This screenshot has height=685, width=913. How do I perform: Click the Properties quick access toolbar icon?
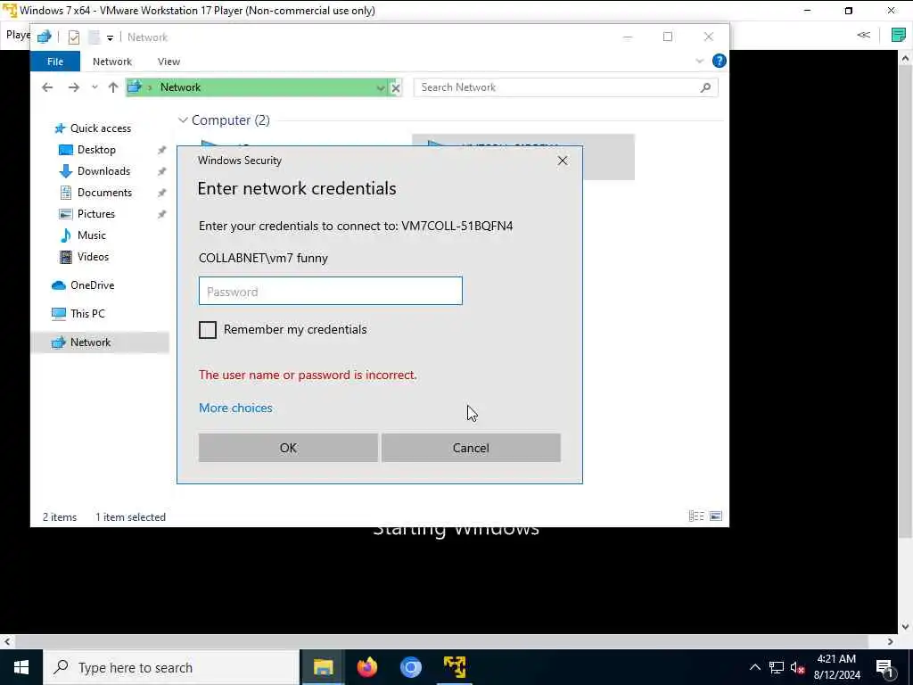(73, 37)
